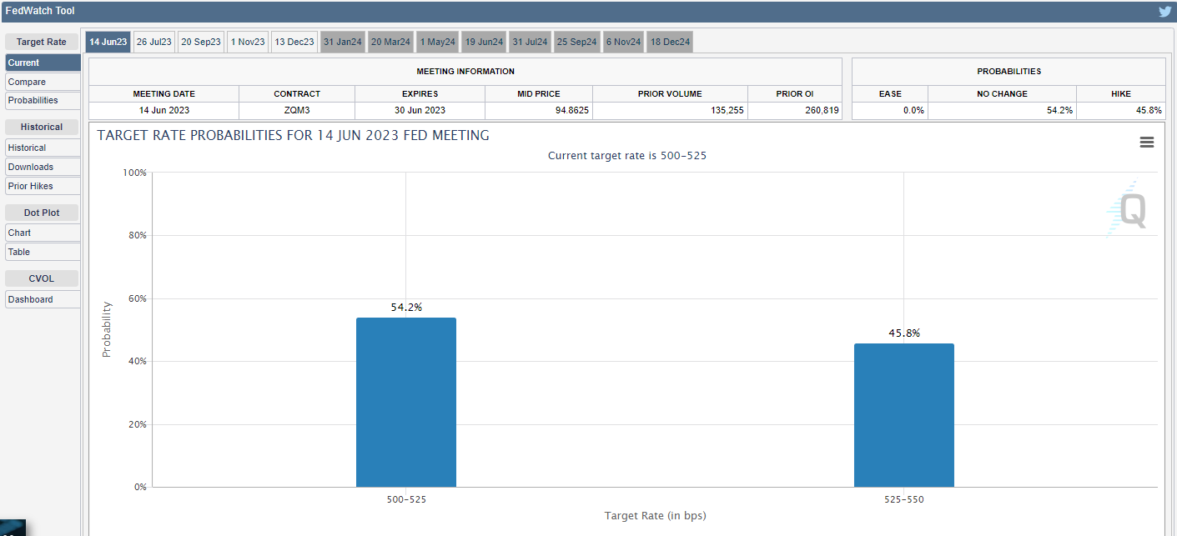Click the HIKE column header
The height and width of the screenshot is (536, 1177).
(1121, 94)
